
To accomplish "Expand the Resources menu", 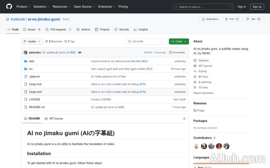I will click(61, 6).
